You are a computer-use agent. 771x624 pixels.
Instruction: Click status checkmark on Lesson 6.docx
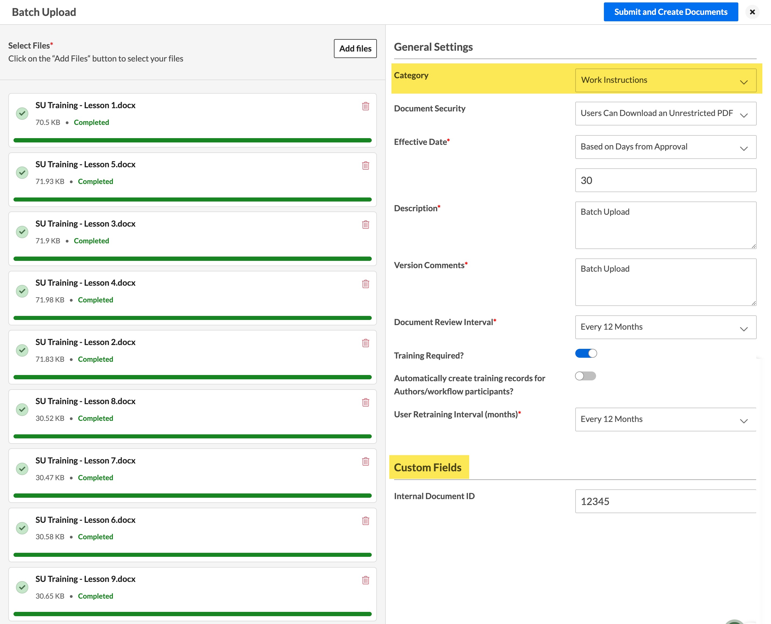(22, 528)
